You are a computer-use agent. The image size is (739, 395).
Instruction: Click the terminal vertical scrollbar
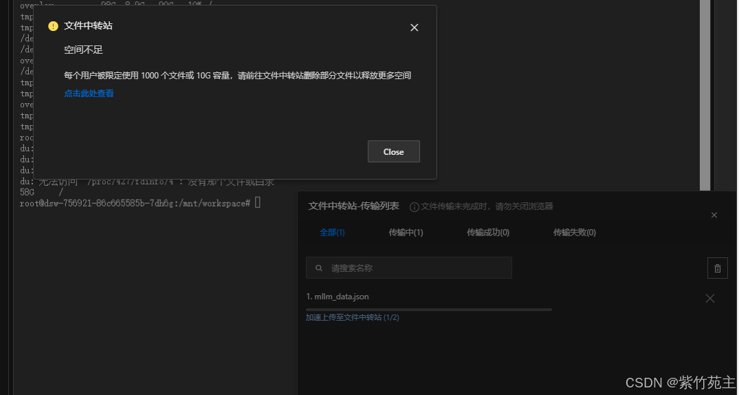(705, 96)
